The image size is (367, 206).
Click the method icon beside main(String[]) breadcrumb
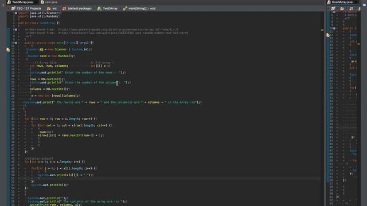click(125, 9)
